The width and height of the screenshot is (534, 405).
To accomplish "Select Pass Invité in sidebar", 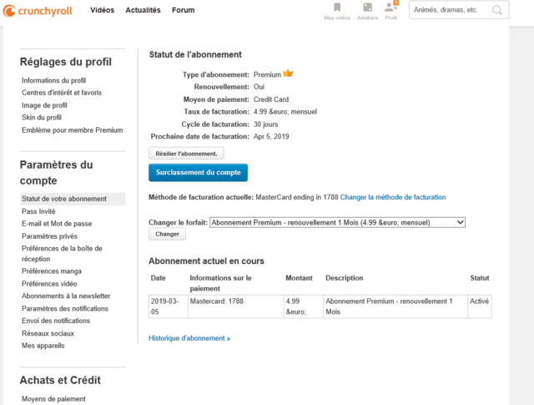I will (38, 211).
